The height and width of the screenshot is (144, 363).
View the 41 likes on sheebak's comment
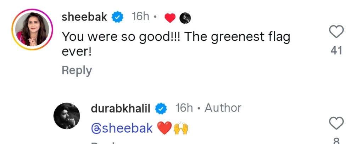[x=336, y=51]
